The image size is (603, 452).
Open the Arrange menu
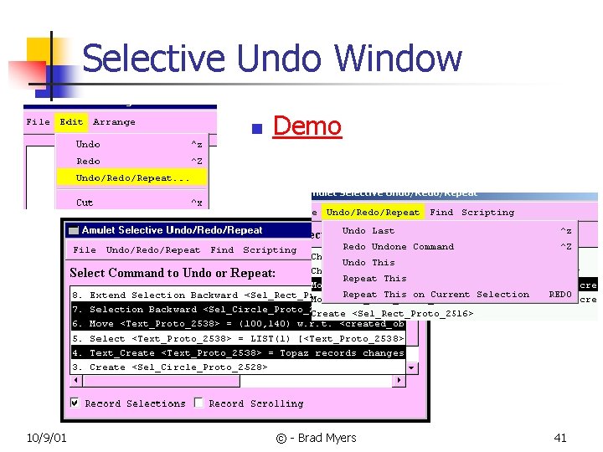[x=114, y=122]
